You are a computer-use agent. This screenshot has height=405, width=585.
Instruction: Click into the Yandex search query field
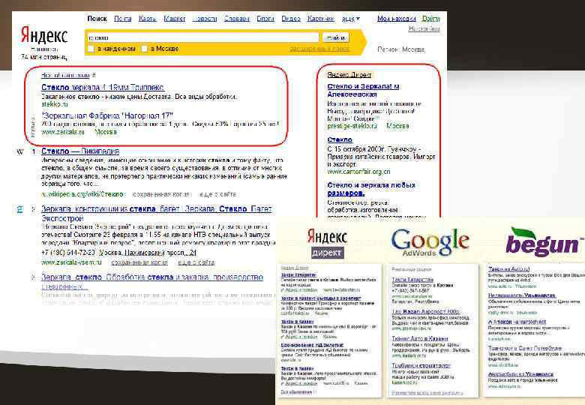click(x=202, y=37)
